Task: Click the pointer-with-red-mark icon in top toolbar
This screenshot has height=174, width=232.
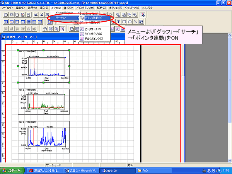Action: (142, 15)
